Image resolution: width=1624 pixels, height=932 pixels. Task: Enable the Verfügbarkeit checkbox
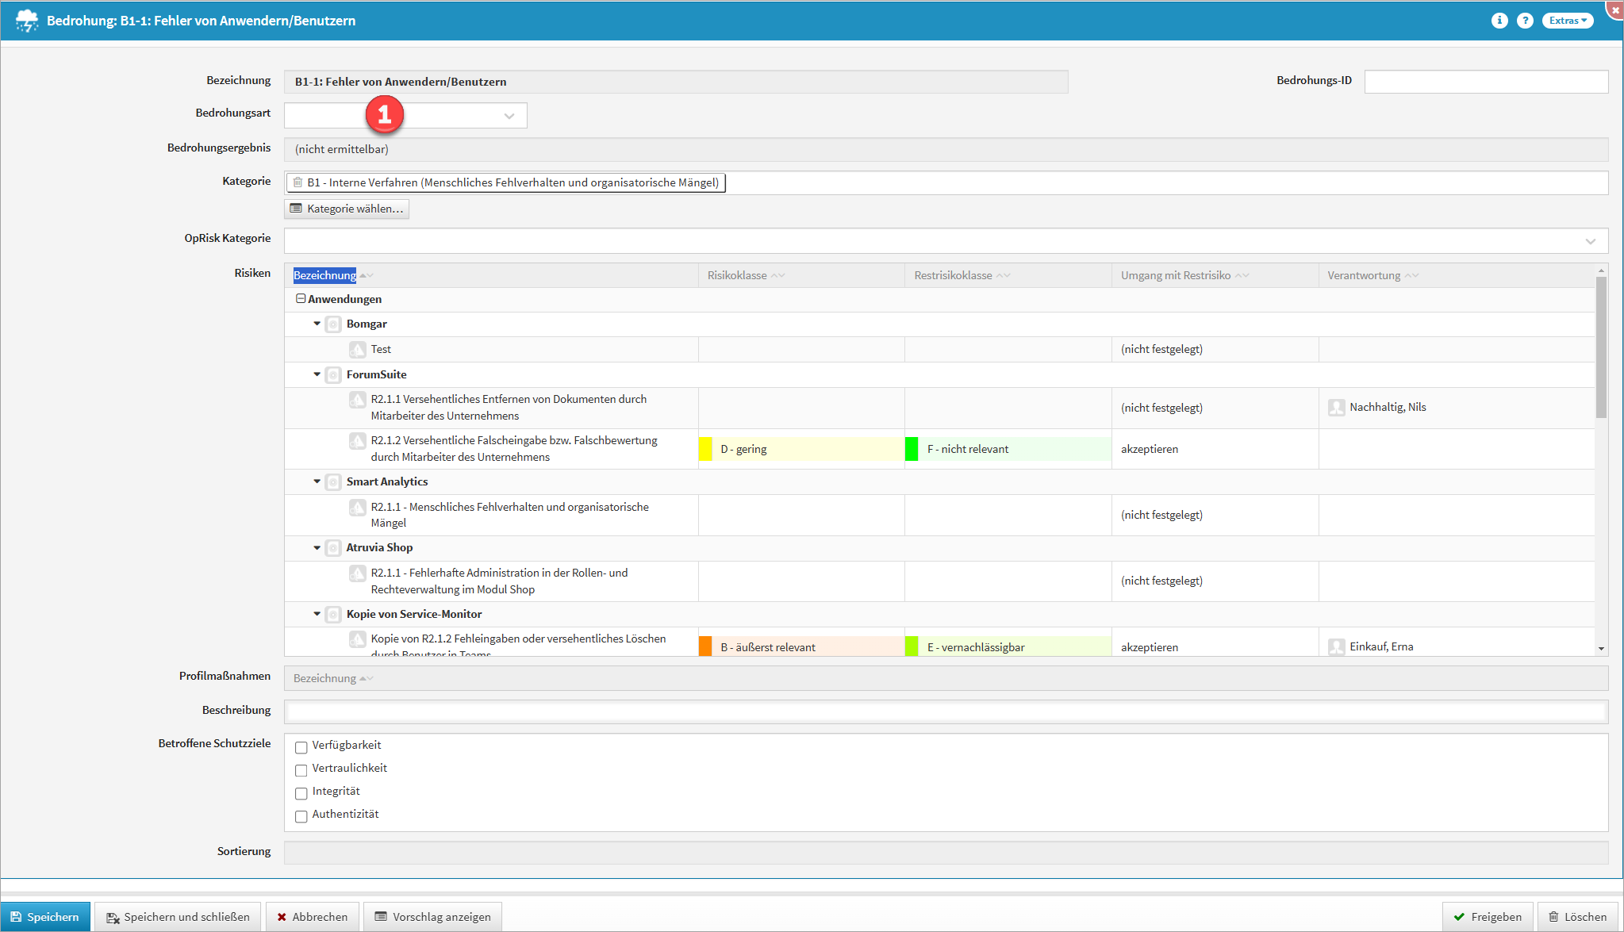click(301, 746)
